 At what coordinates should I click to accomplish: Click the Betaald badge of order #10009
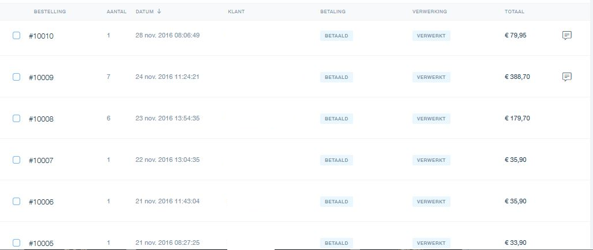pos(336,77)
